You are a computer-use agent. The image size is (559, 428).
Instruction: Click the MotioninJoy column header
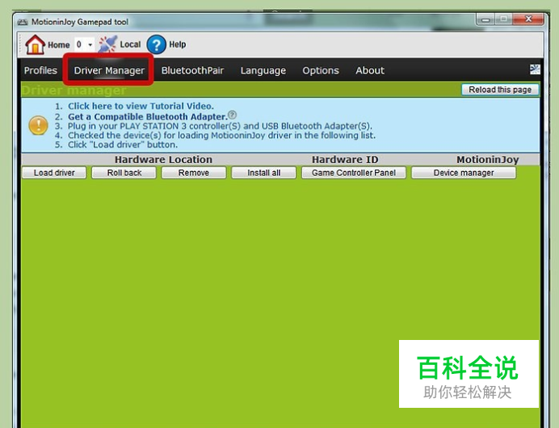click(487, 159)
